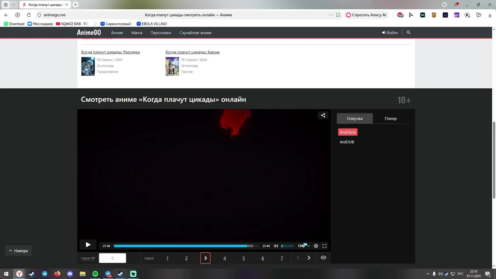Open the Аниме menu item

click(x=117, y=33)
